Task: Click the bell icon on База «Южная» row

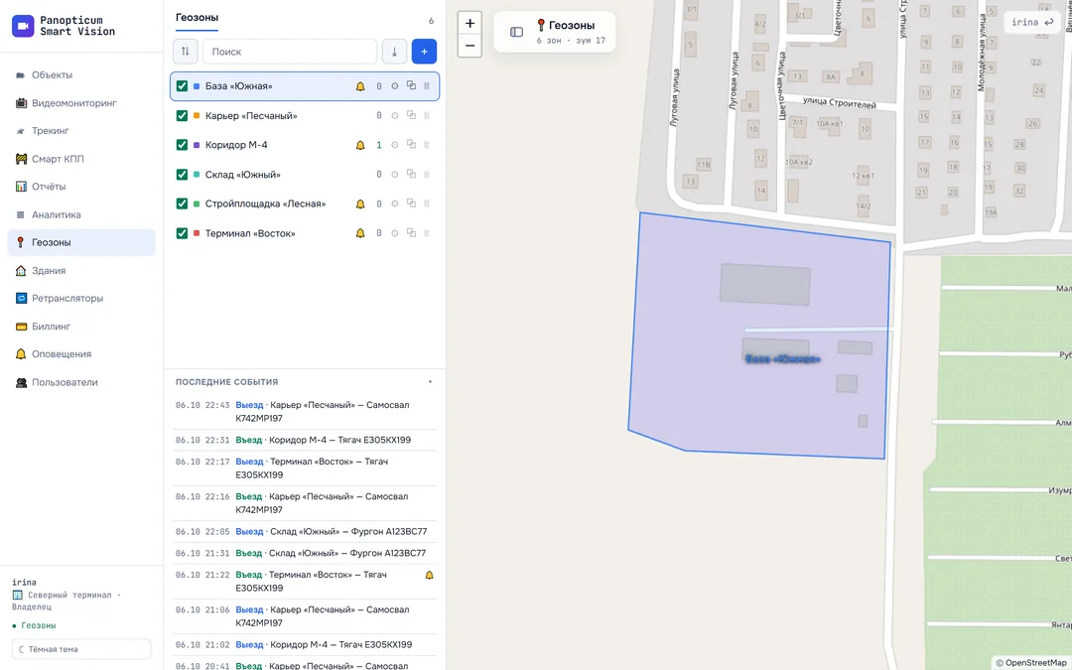Action: coord(360,86)
